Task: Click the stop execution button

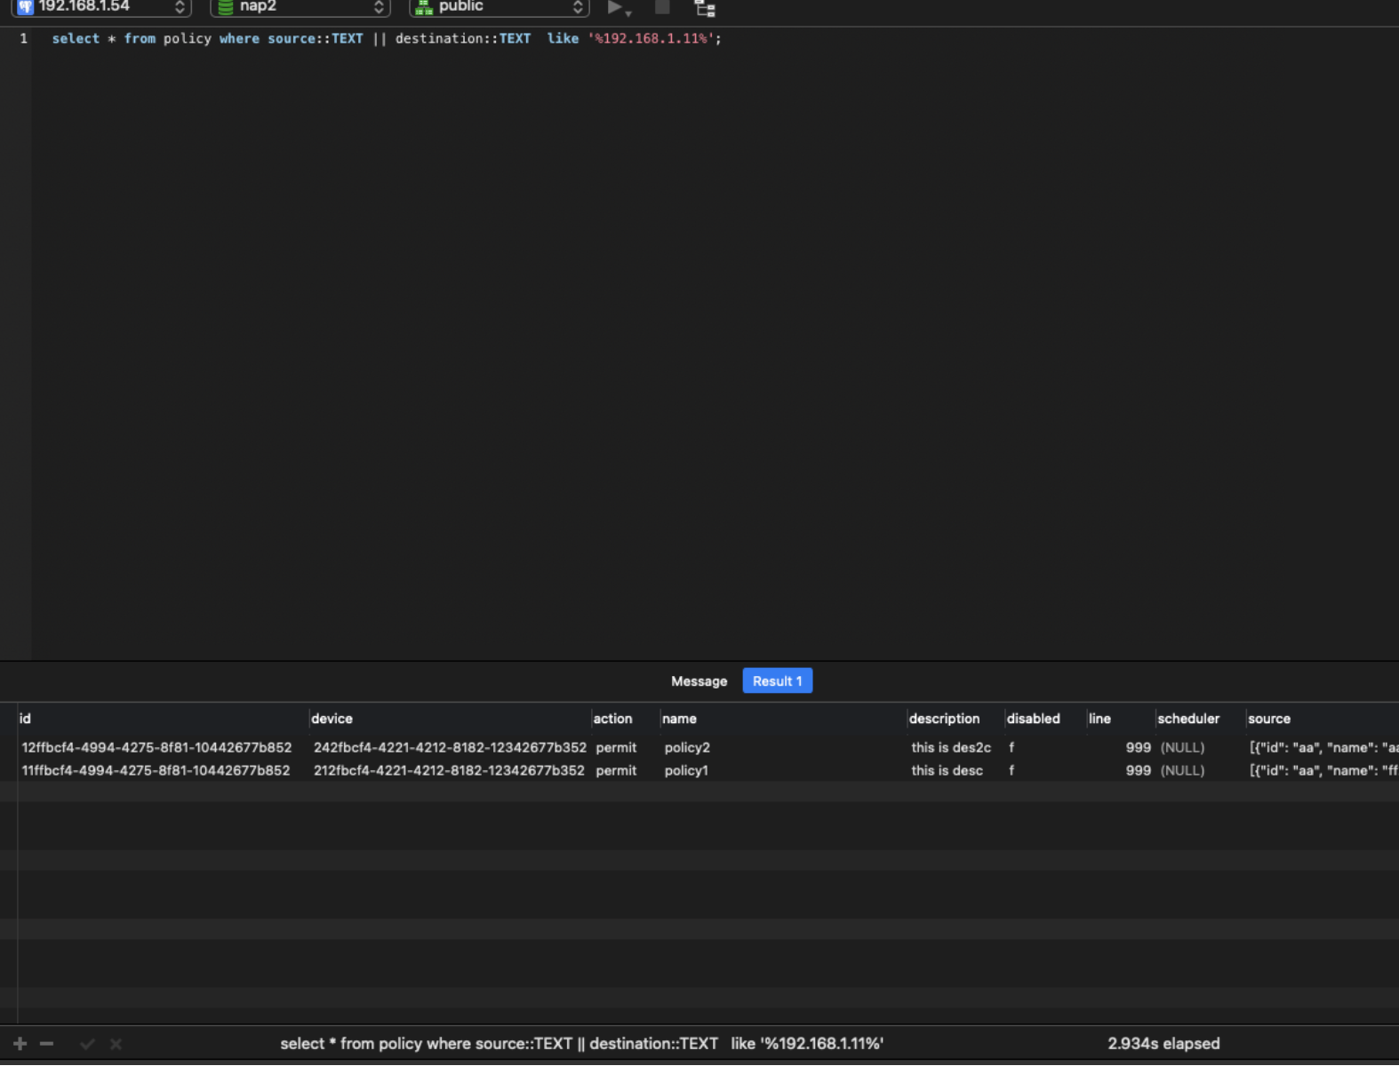Action: 662,7
